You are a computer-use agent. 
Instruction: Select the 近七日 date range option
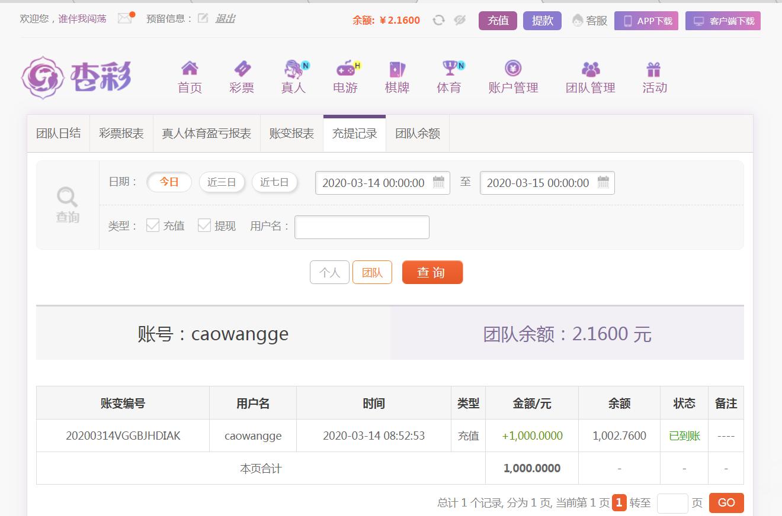point(274,182)
